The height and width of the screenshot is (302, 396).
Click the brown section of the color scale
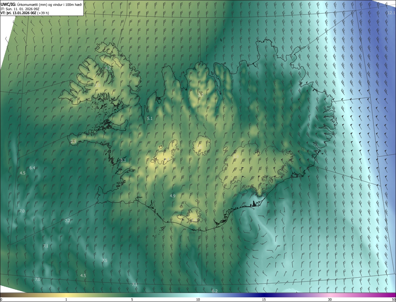(x=12, y=295)
